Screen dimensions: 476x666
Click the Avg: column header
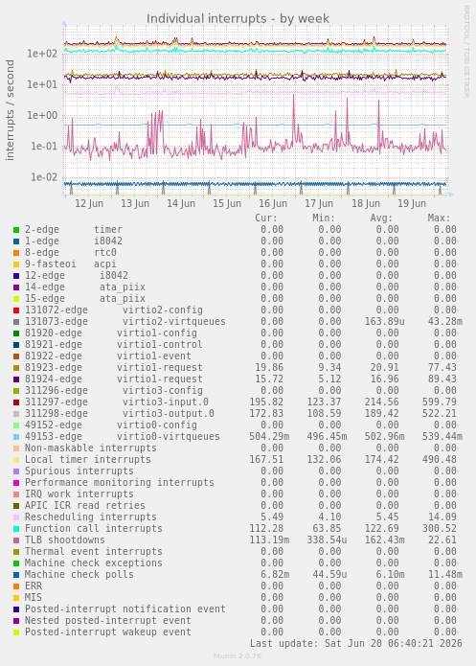pos(381,218)
